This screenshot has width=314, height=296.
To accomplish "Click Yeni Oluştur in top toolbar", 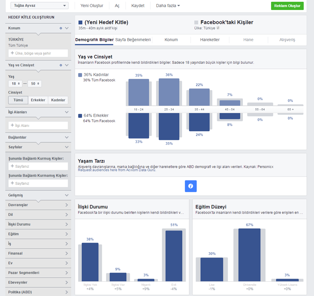I will tap(92, 6).
